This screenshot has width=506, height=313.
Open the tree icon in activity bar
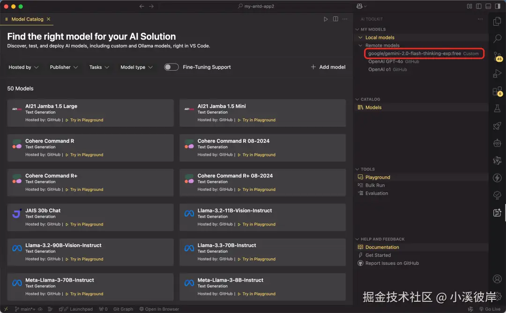[x=497, y=195]
